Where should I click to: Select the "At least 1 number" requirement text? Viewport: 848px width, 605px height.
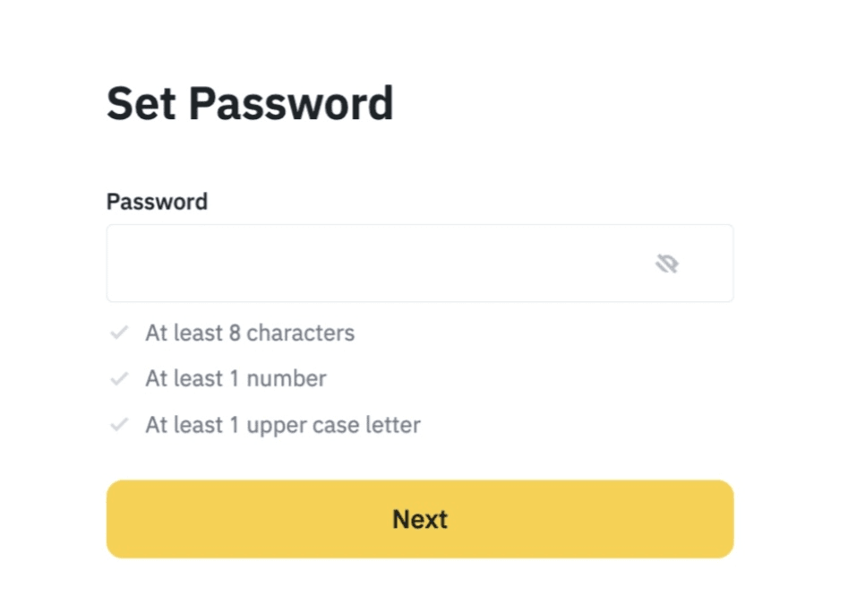(236, 379)
